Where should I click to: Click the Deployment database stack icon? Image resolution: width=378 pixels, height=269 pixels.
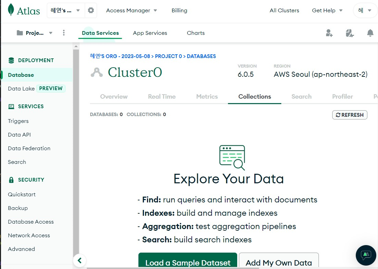[11, 60]
